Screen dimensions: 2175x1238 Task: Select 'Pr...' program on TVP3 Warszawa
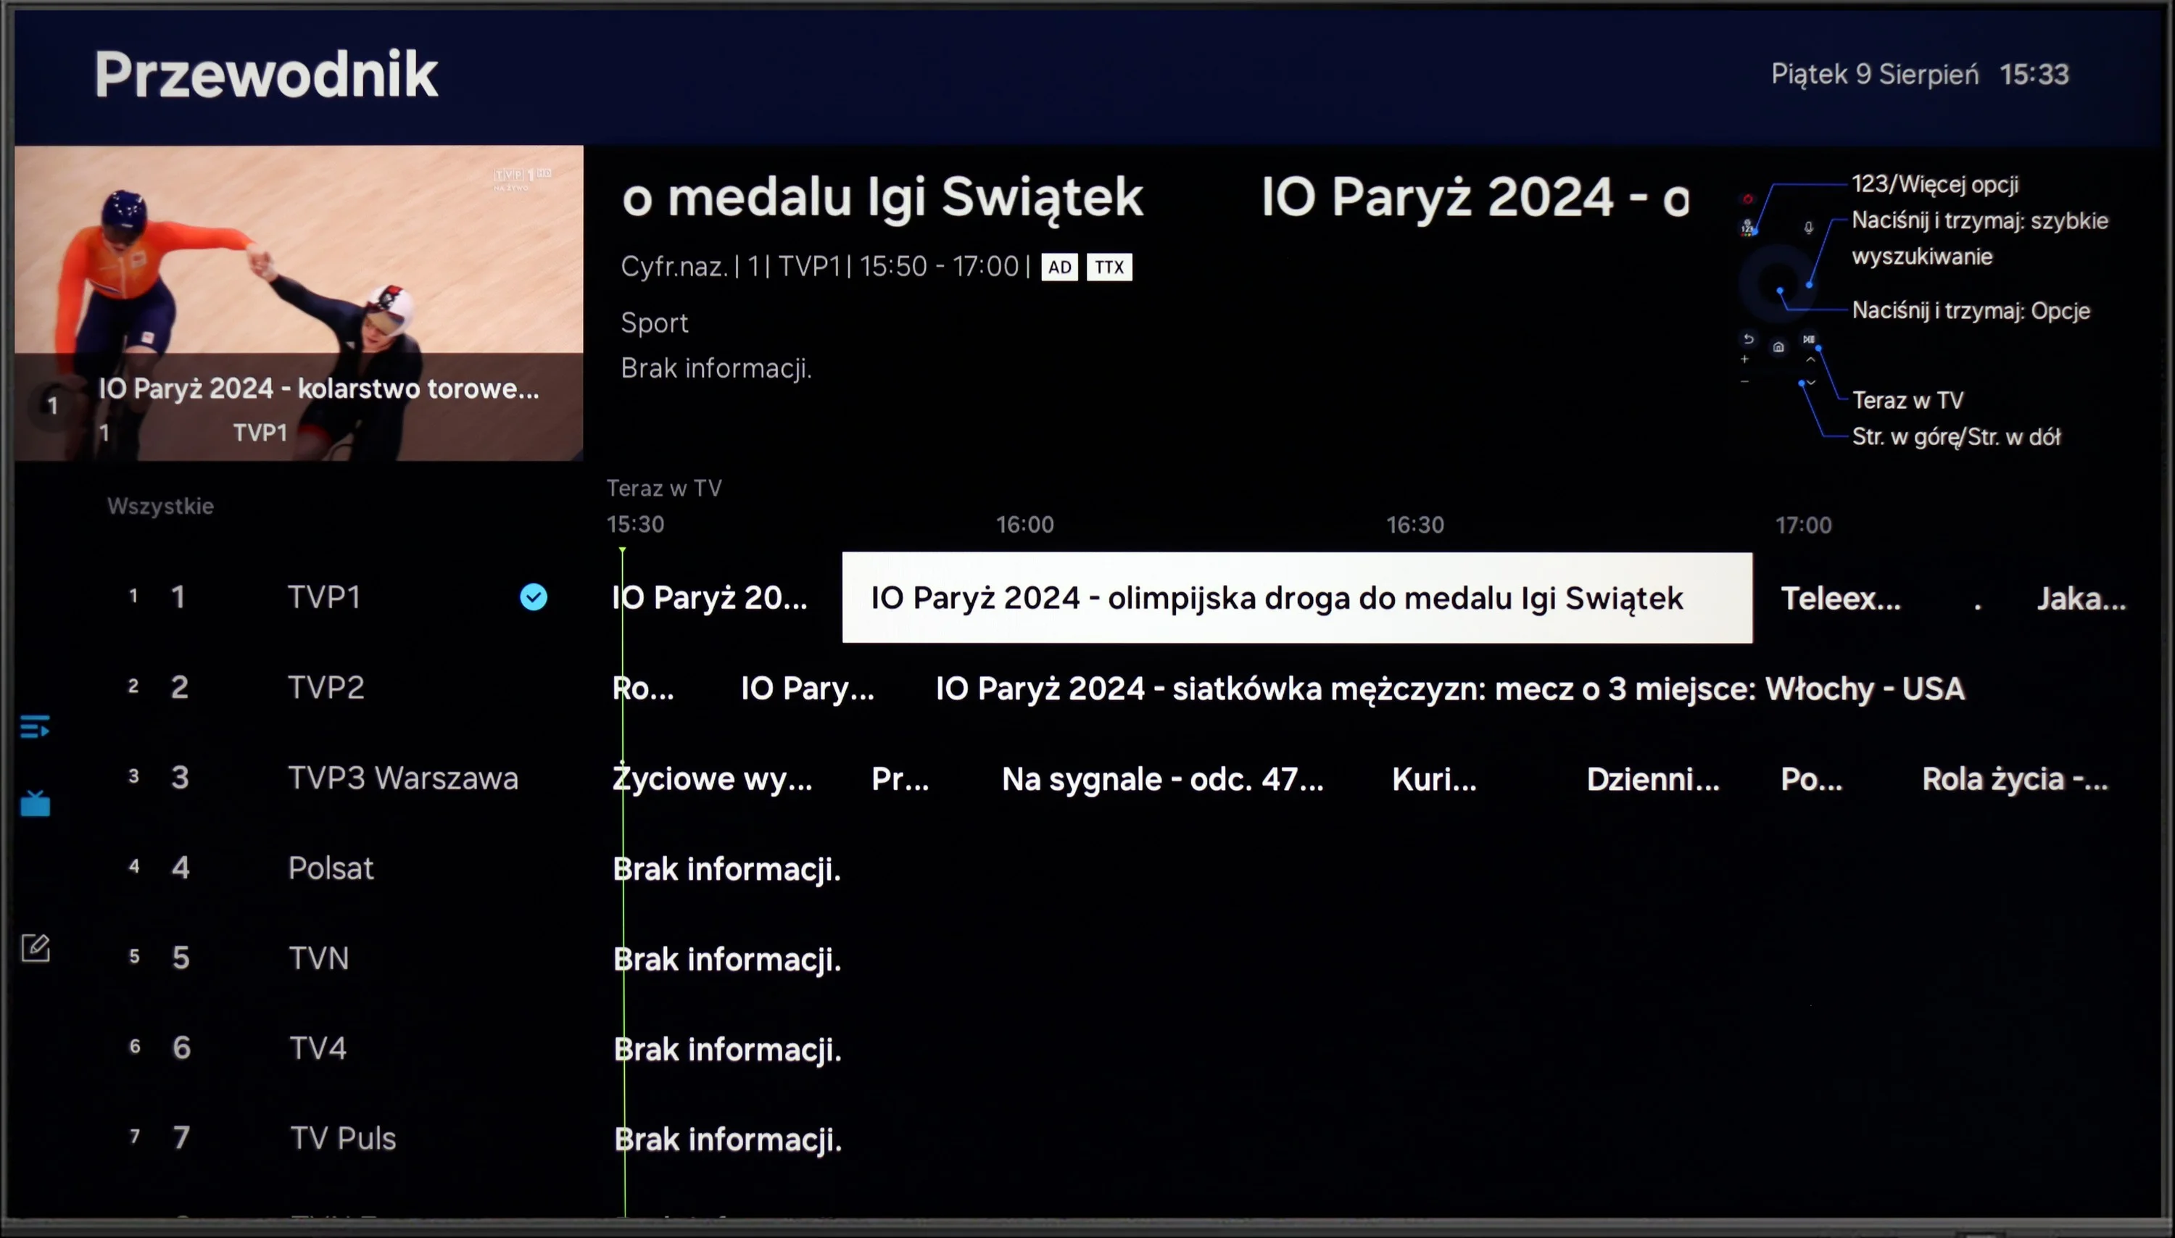900,779
